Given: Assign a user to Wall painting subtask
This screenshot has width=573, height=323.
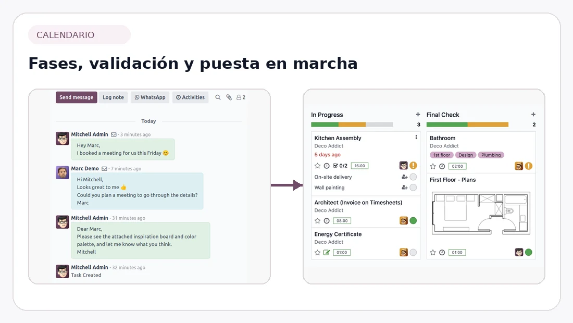Looking at the screenshot, I should tap(405, 188).
